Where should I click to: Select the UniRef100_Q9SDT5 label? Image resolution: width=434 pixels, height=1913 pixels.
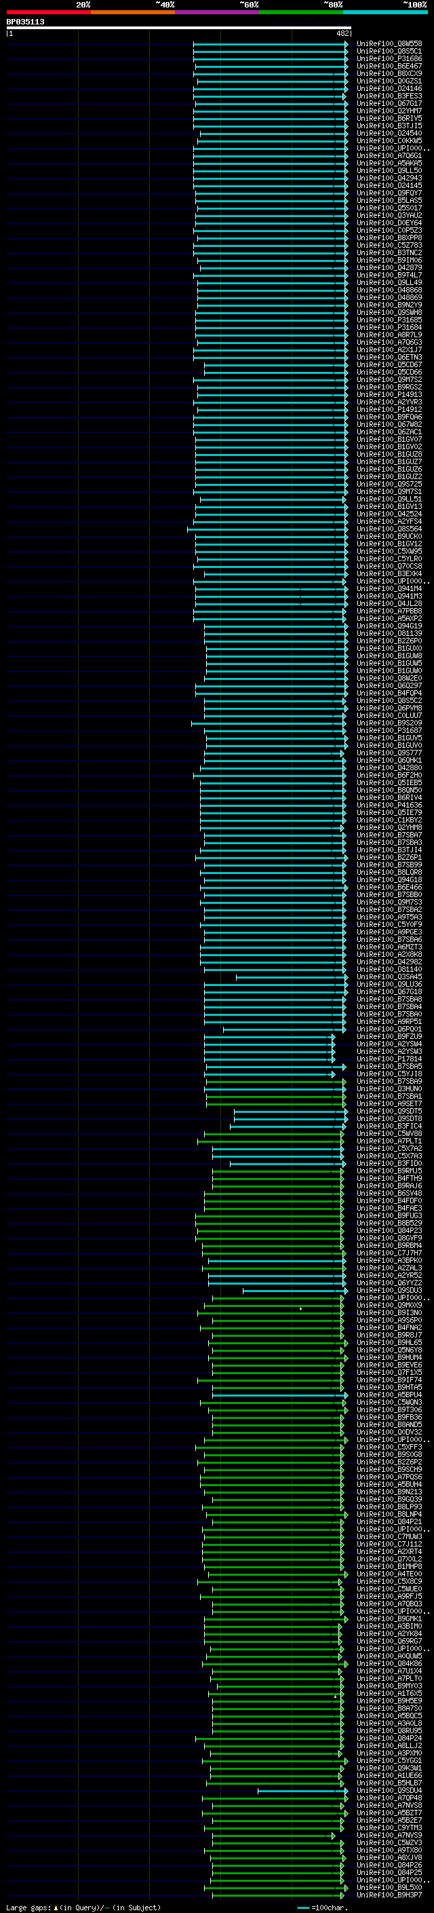click(389, 1112)
